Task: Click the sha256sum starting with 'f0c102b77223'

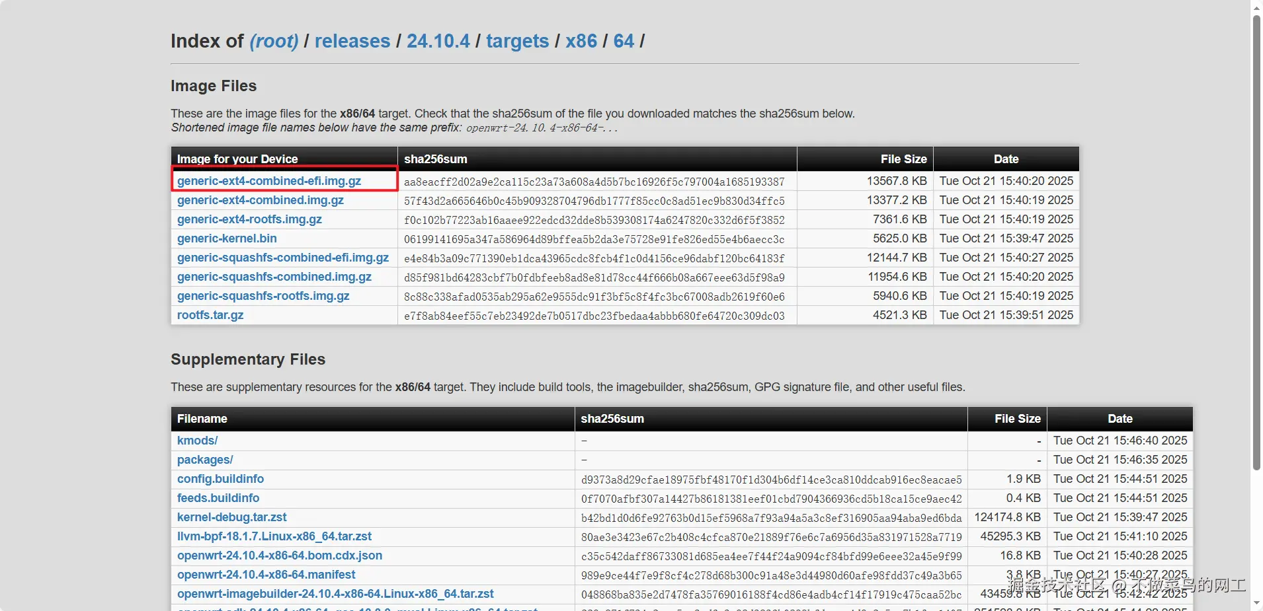Action: click(594, 220)
